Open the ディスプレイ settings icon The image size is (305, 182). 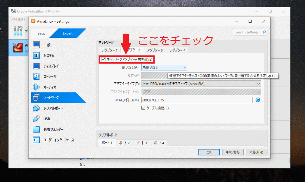tap(36, 66)
